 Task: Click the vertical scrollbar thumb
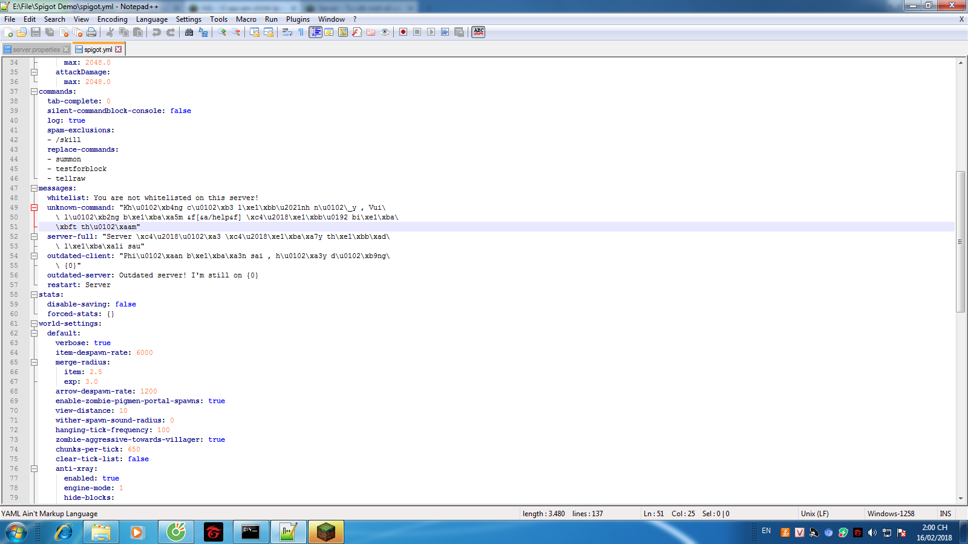[x=960, y=242]
